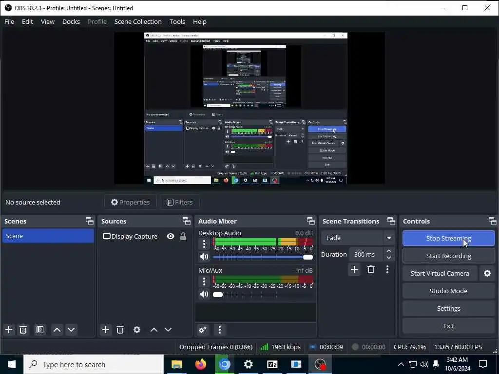Add a new source with plus icon
This screenshot has width=499, height=374.
[x=106, y=330]
